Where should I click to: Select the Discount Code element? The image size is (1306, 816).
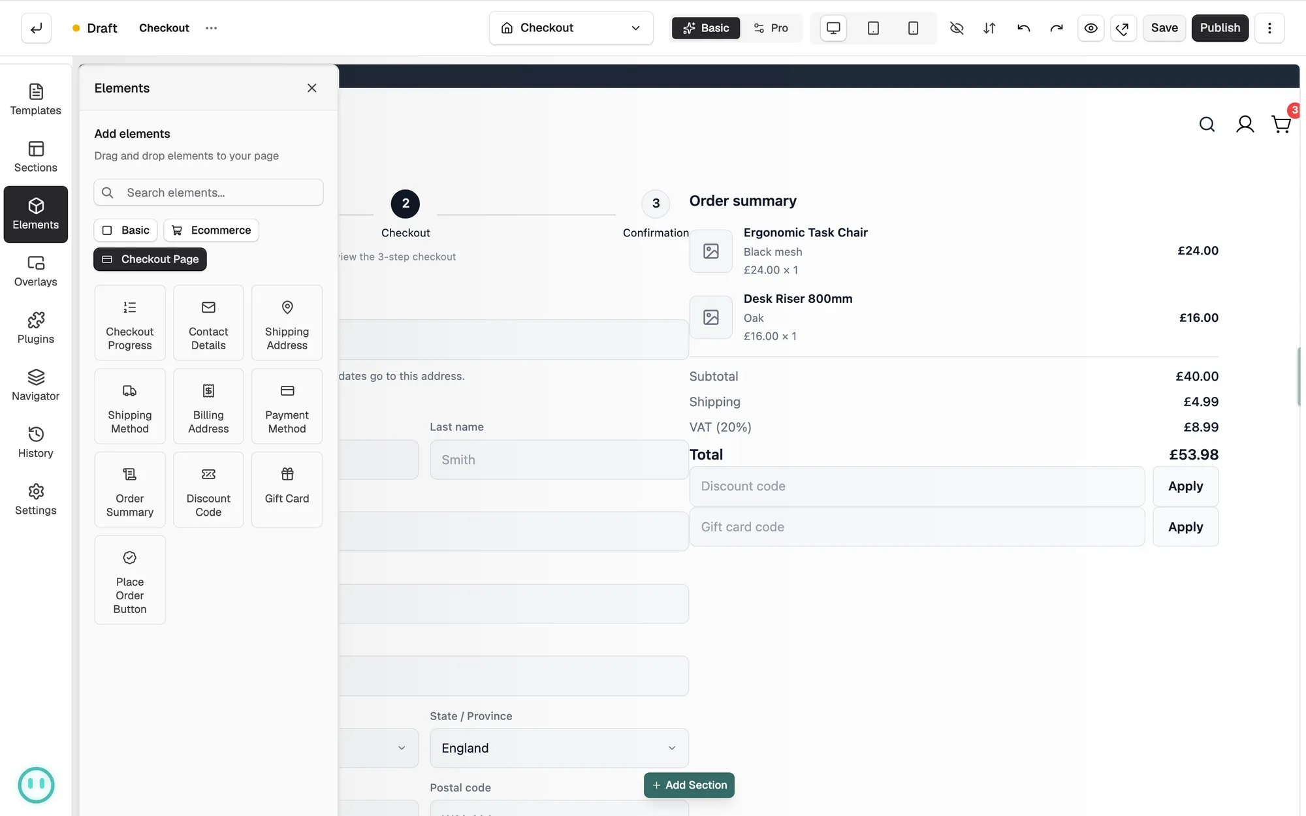(208, 490)
